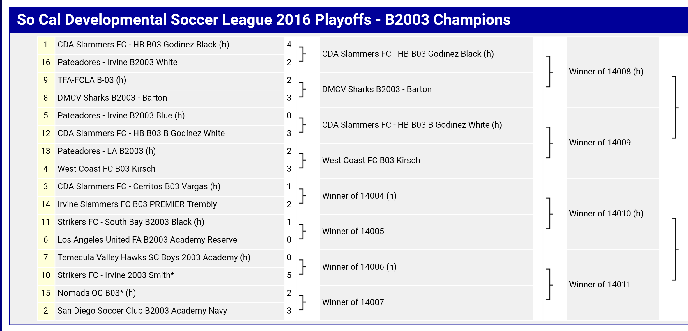
Task: Open Los Angeles United FA B2003 Academy Reserve
Action: pyautogui.click(x=147, y=240)
